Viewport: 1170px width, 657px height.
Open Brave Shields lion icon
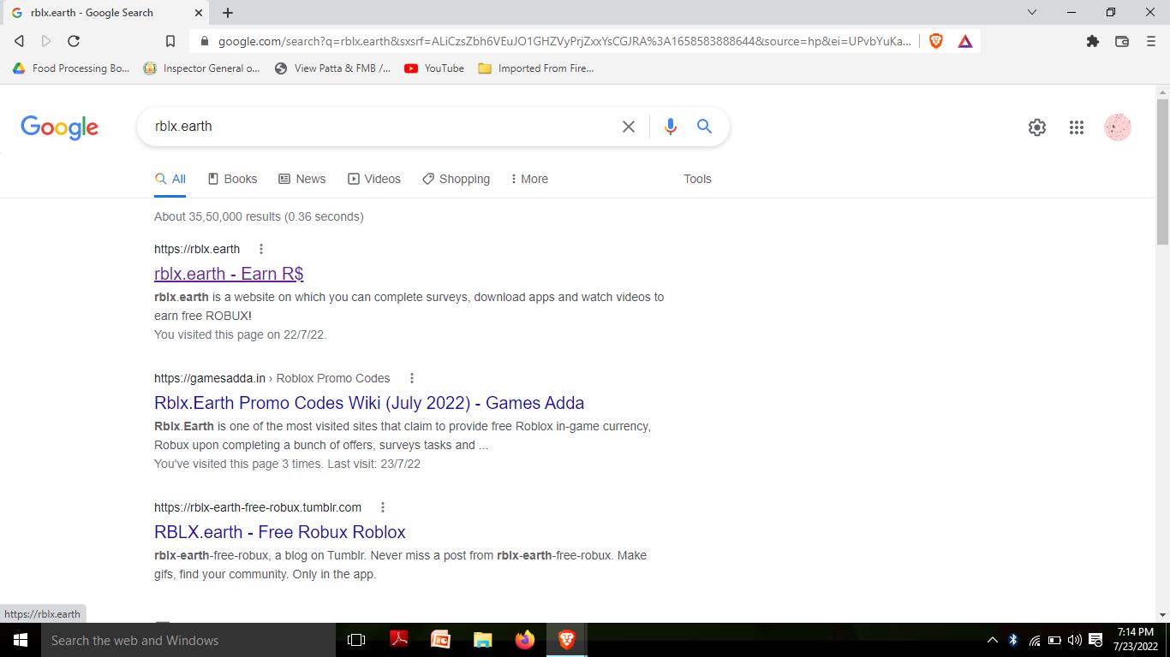click(x=936, y=41)
